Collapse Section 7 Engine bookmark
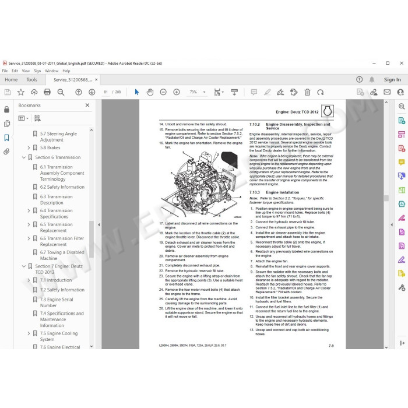 tap(24, 266)
